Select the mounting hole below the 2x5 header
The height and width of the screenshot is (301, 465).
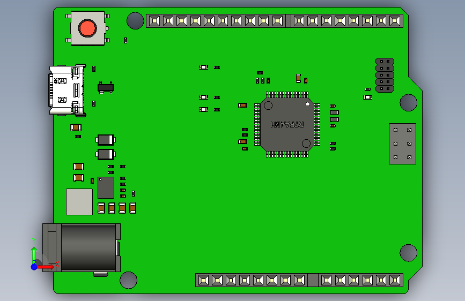coord(408,102)
